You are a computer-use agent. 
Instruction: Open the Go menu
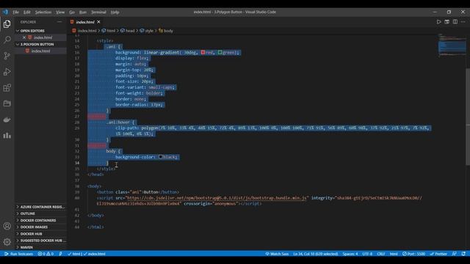pyautogui.click(x=72, y=12)
